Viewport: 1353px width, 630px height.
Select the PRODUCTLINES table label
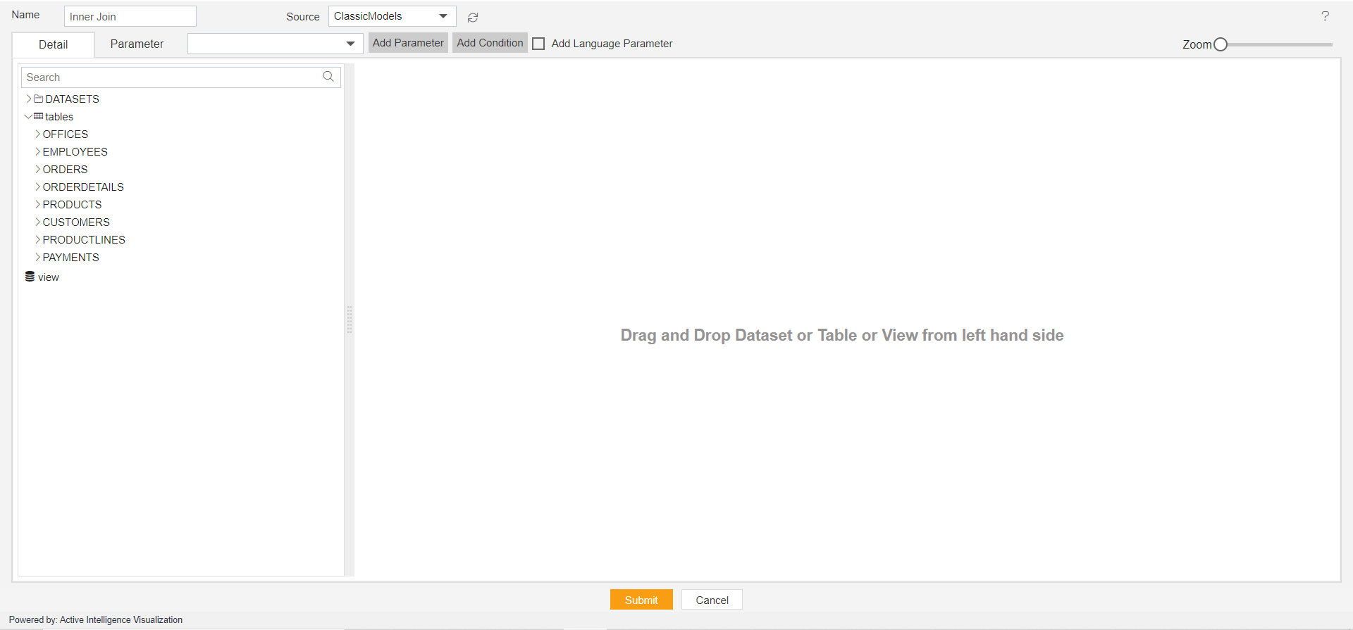84,239
